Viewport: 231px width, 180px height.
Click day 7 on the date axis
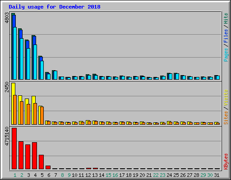[x=55, y=175]
